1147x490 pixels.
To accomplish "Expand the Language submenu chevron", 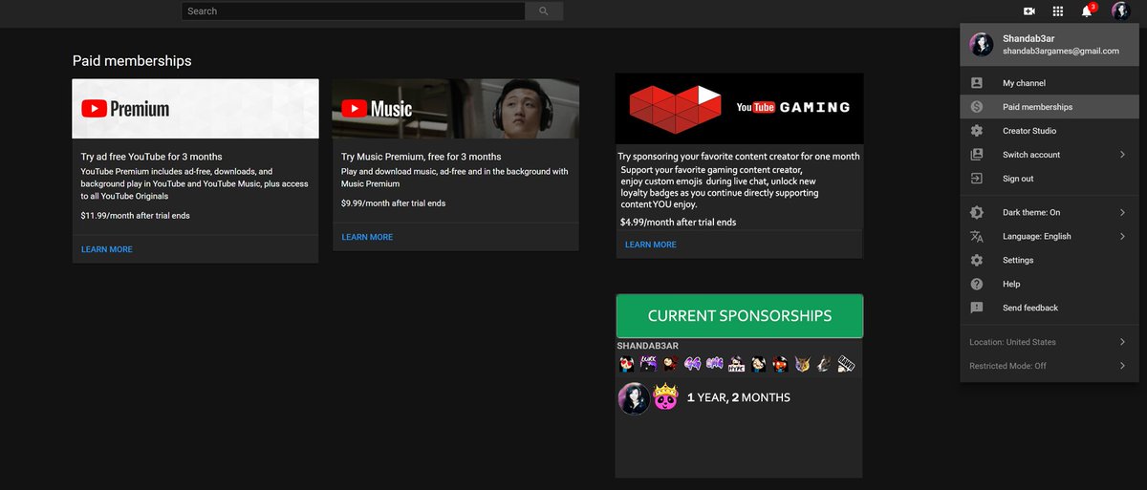I will 1122,236.
